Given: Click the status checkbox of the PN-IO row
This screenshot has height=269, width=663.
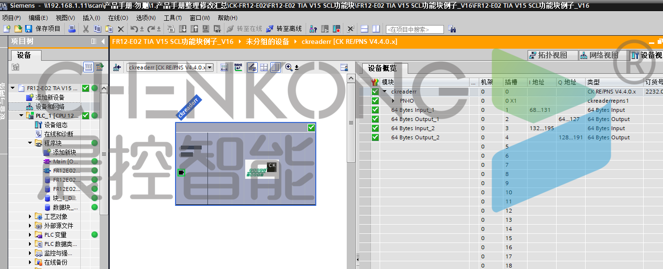Looking at the screenshot, I should tap(375, 101).
